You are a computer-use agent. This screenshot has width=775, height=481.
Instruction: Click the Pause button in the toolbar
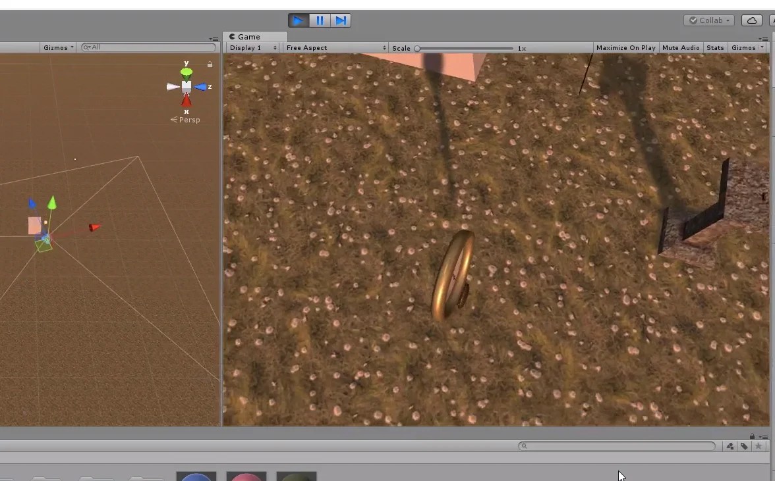(319, 20)
